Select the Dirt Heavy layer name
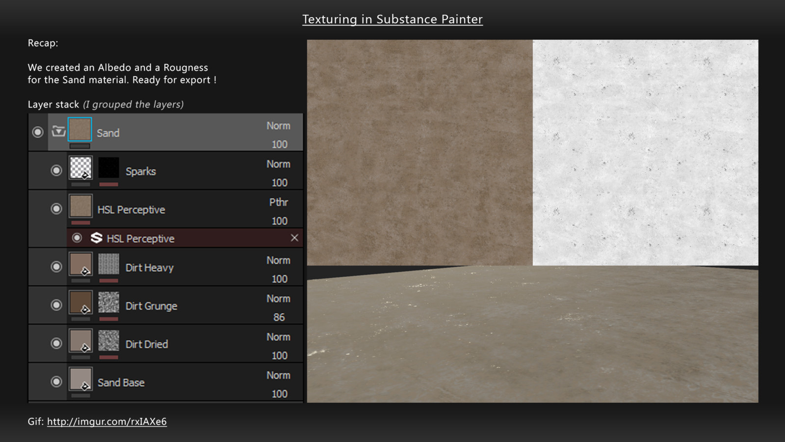This screenshot has height=442, width=785. point(150,268)
